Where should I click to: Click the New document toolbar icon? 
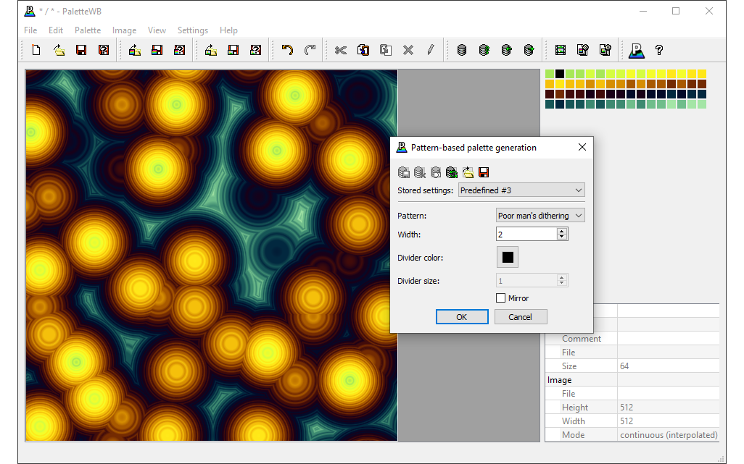tap(36, 50)
